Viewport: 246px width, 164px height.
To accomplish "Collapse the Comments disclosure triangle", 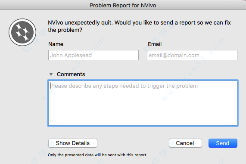I will tap(51, 74).
